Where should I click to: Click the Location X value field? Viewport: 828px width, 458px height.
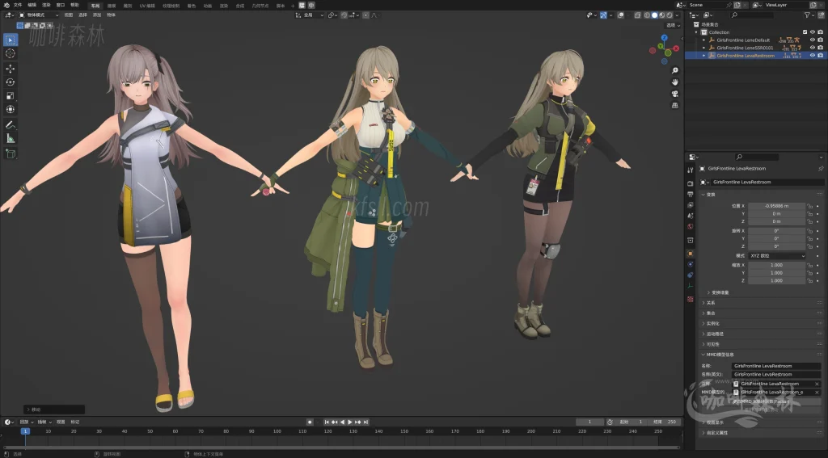tap(776, 206)
